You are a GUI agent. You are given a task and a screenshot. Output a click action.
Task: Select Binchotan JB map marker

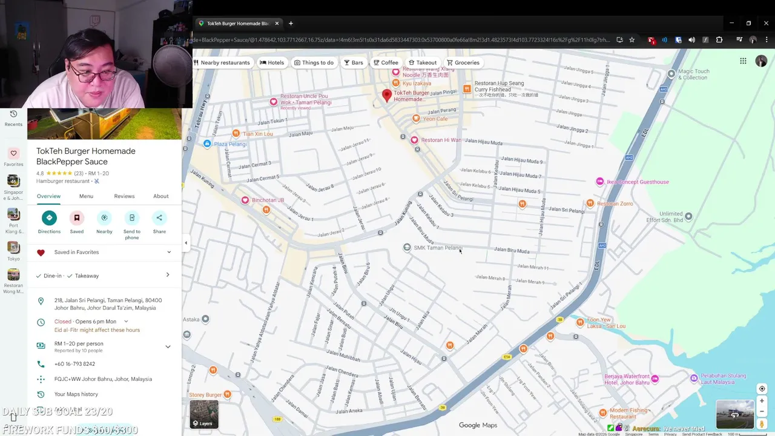click(245, 200)
